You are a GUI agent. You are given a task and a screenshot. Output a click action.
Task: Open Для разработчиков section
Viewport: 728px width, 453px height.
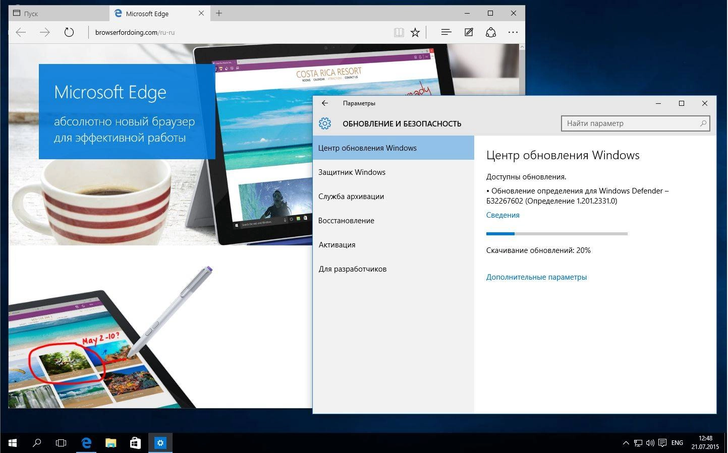394,269
